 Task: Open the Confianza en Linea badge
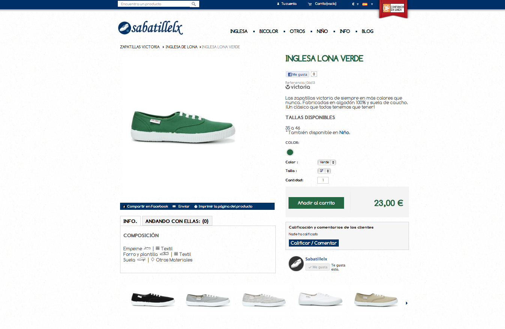click(393, 8)
